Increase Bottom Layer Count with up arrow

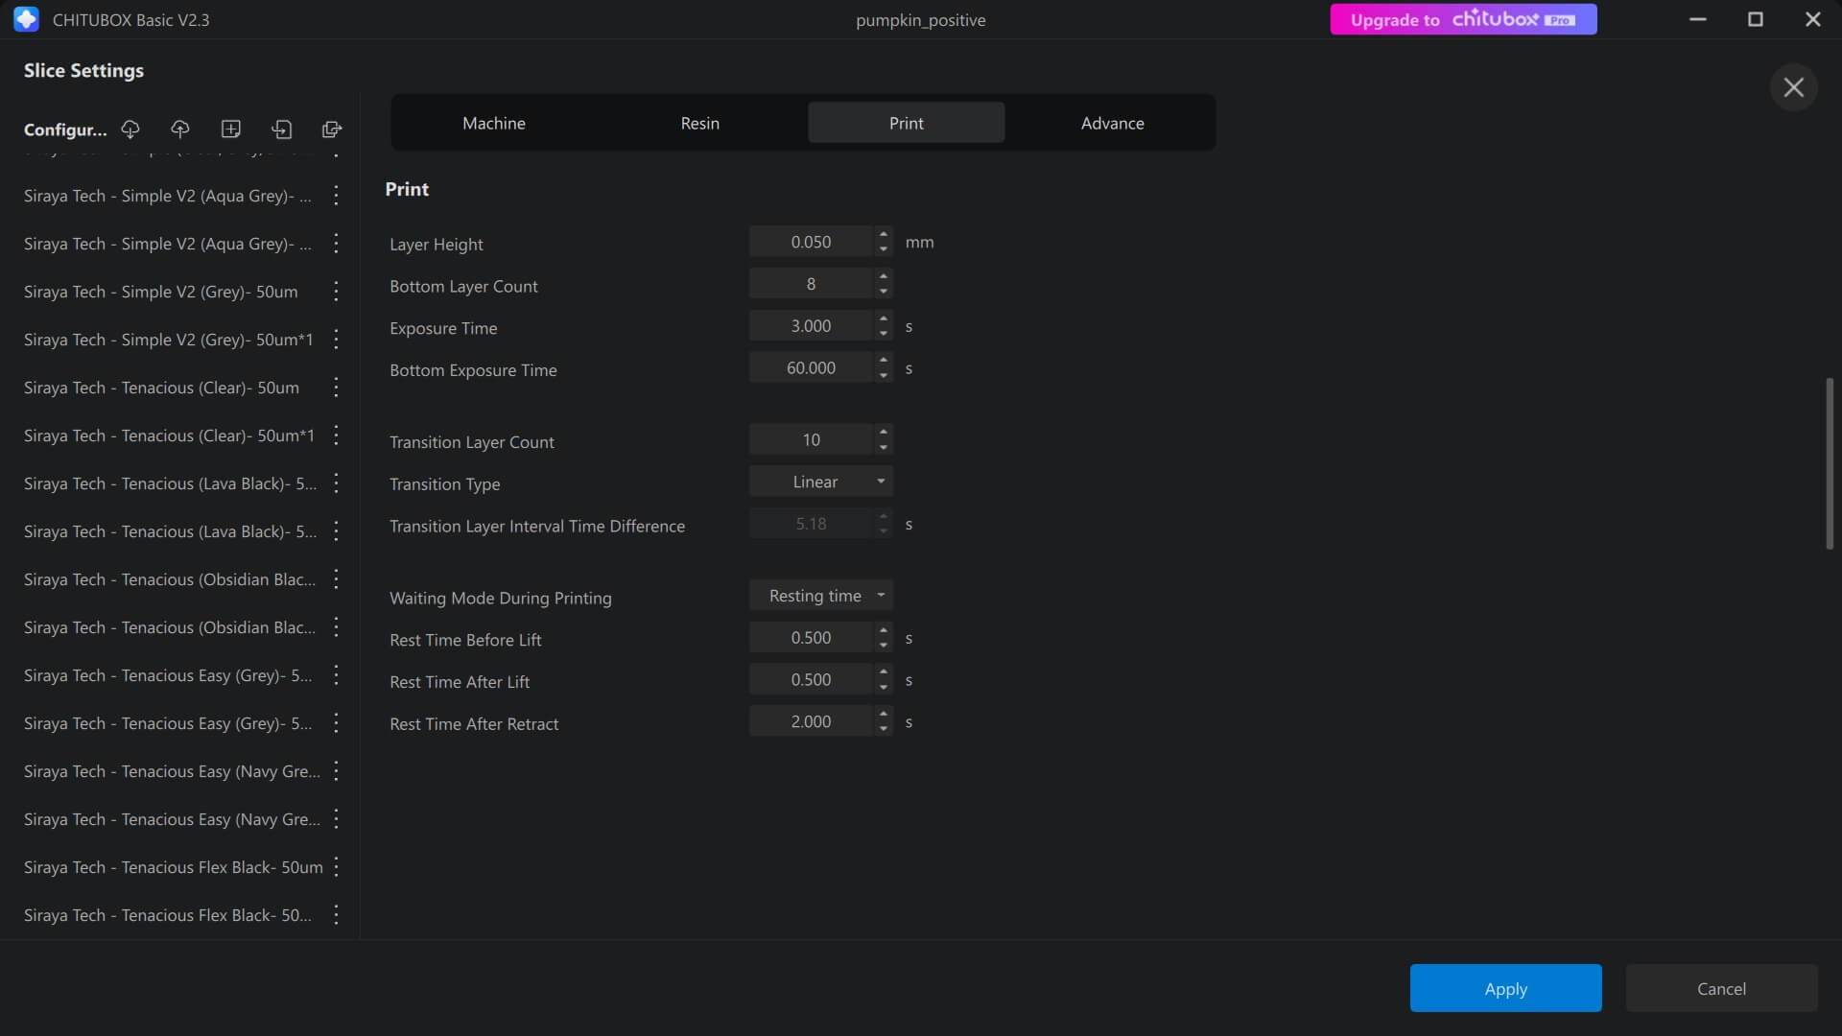(884, 276)
